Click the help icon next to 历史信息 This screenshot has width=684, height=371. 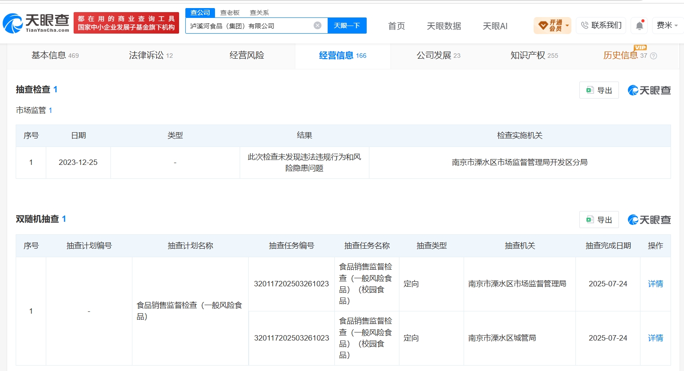coord(653,56)
